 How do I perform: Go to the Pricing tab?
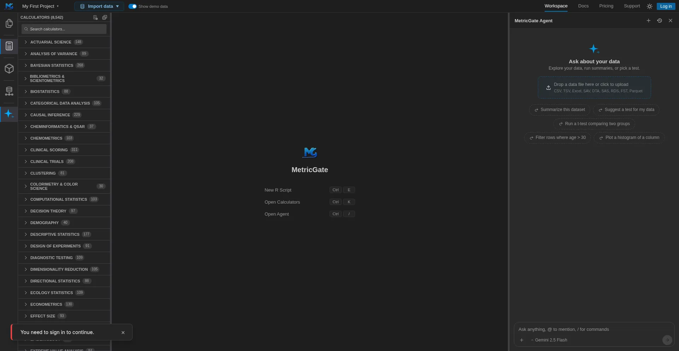(x=606, y=6)
